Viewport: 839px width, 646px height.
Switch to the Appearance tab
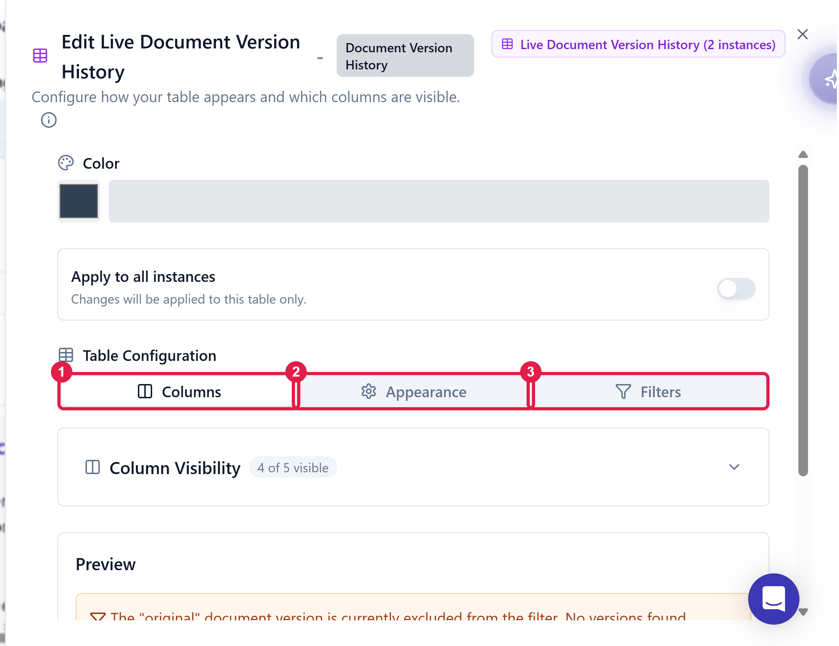point(413,392)
